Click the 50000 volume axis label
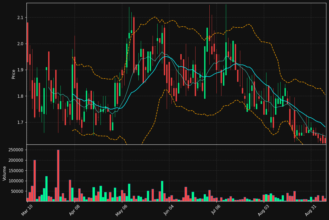Image resolution: width=329 pixels, height=220 pixels. [x=17, y=191]
